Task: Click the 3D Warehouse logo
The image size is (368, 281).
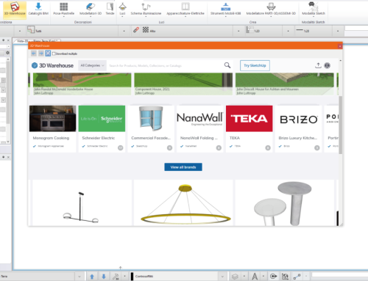Action: coord(52,65)
